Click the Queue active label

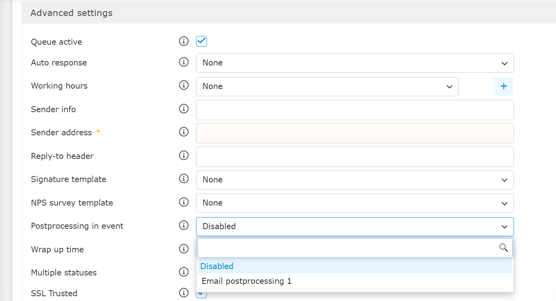click(56, 42)
